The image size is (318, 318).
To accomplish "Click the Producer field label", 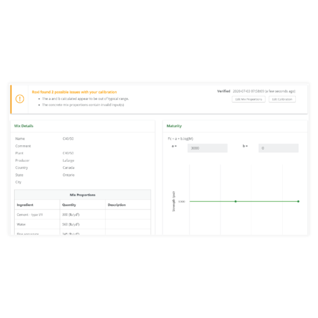I will tap(22, 161).
